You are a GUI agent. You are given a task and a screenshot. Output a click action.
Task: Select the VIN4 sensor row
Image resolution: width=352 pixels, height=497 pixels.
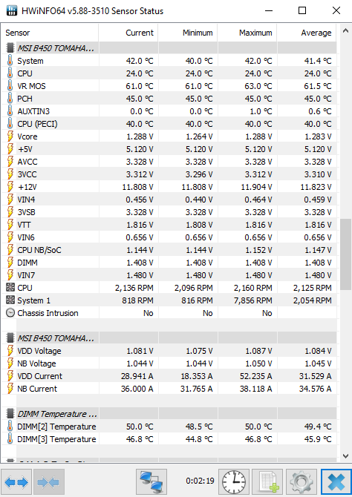169,200
